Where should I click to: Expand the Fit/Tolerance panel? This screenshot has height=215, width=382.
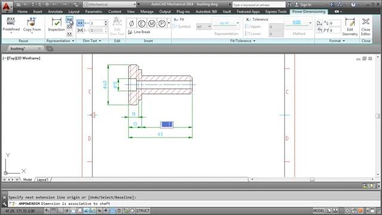[243, 41]
